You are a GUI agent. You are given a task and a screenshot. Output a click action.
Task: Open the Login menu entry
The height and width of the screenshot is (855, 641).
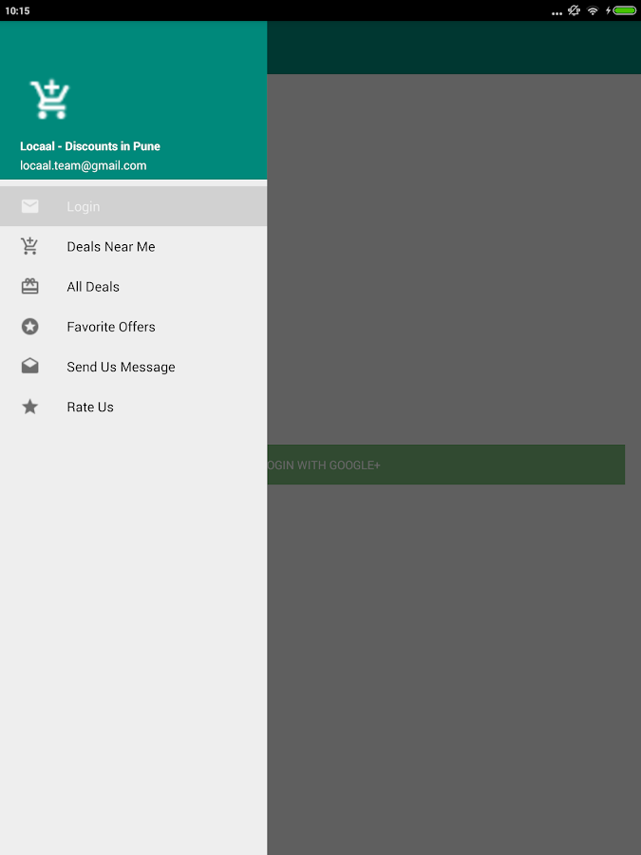coord(134,206)
